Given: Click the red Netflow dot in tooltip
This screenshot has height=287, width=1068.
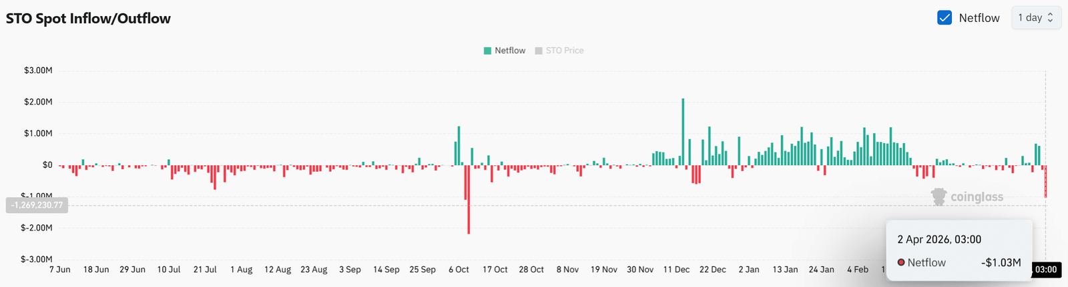Looking at the screenshot, I should point(901,262).
